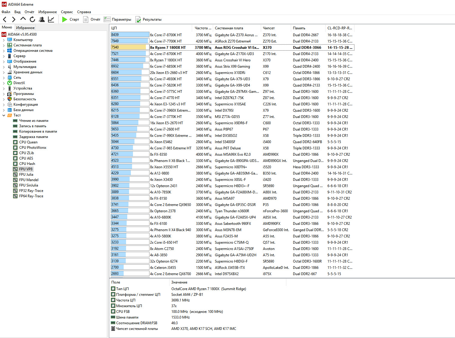Screen dimensions: 455x338
Task: Switch to the Избранное sidebar tab
Action: tap(25, 28)
